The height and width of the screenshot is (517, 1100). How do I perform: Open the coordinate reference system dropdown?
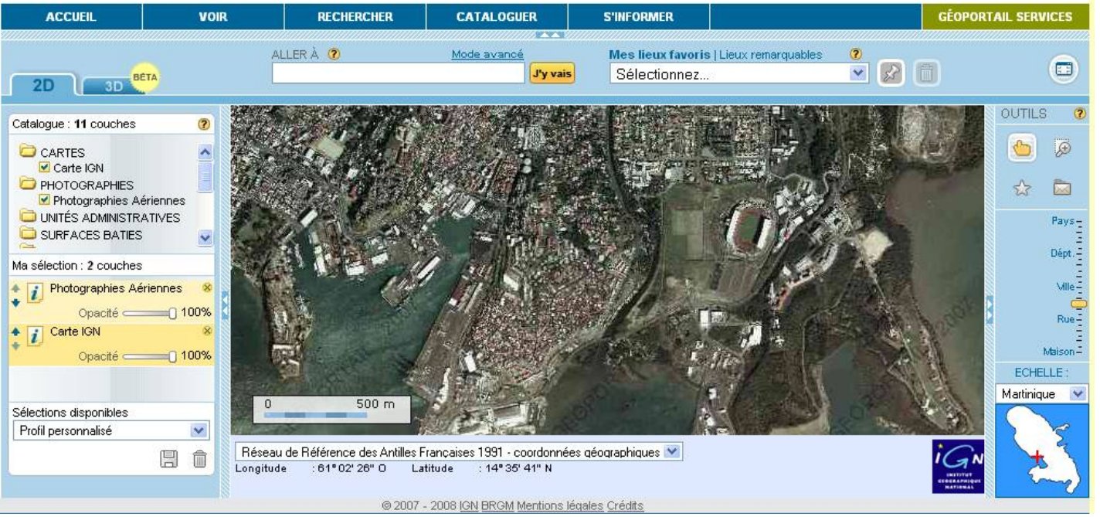pyautogui.click(x=459, y=452)
